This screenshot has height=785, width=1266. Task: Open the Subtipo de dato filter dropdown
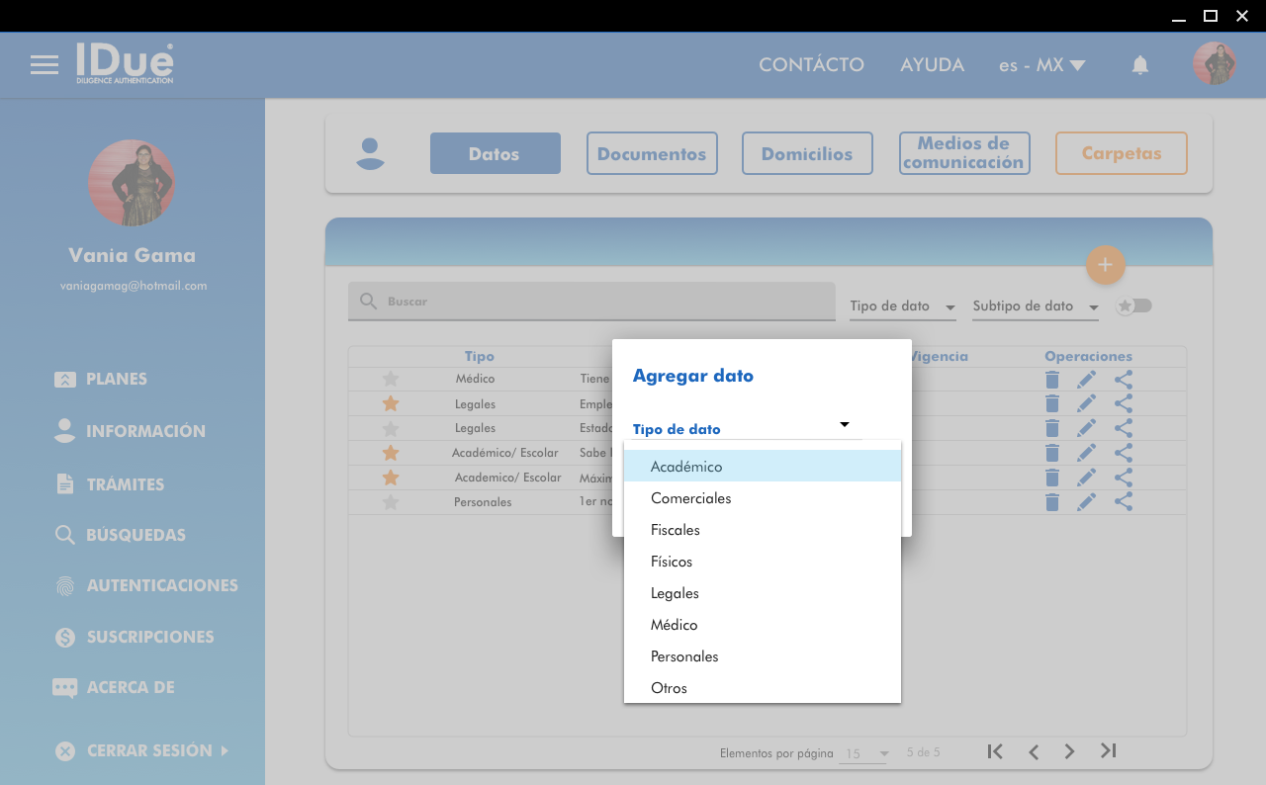(x=1036, y=306)
